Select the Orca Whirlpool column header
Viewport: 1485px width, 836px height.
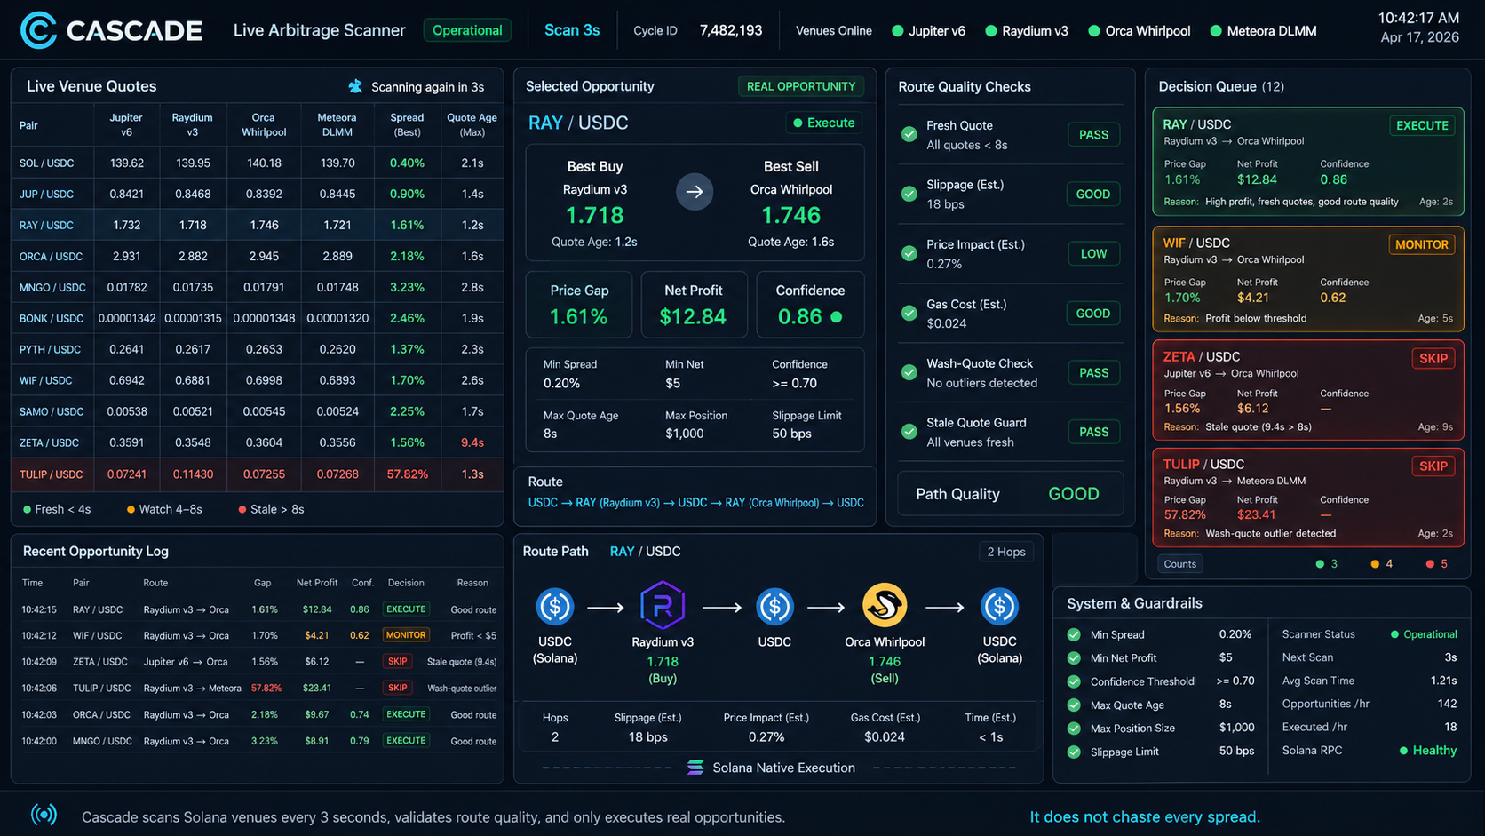pyautogui.click(x=263, y=124)
